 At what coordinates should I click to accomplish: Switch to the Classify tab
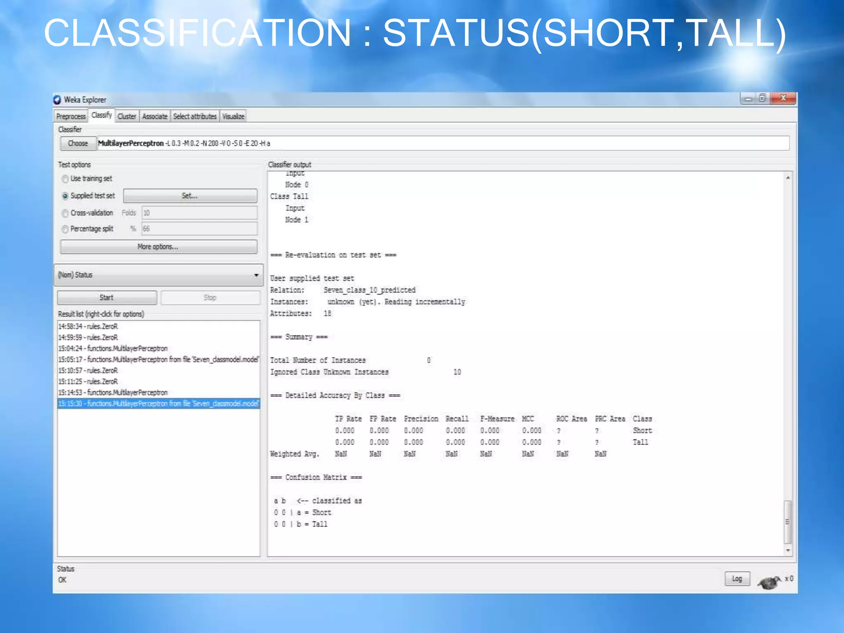pos(101,115)
